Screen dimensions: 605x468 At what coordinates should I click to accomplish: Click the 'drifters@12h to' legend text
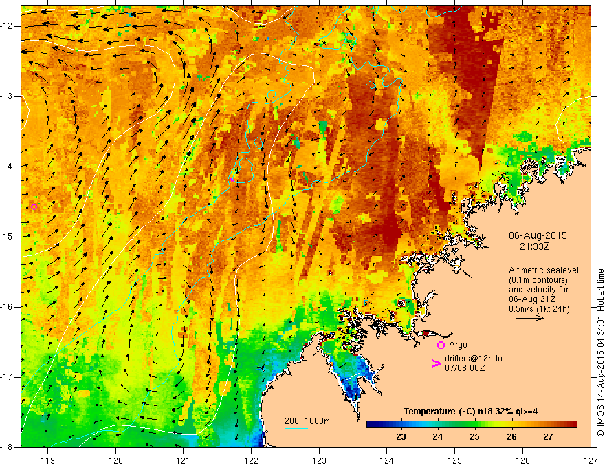click(474, 359)
